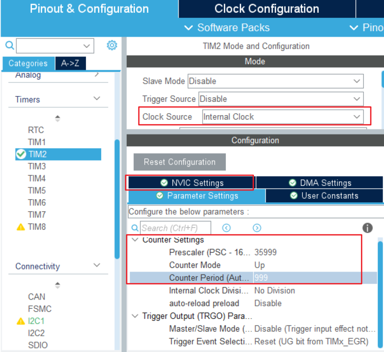Select TIM4 in the Timers list
The width and height of the screenshot is (384, 352).
tap(37, 179)
